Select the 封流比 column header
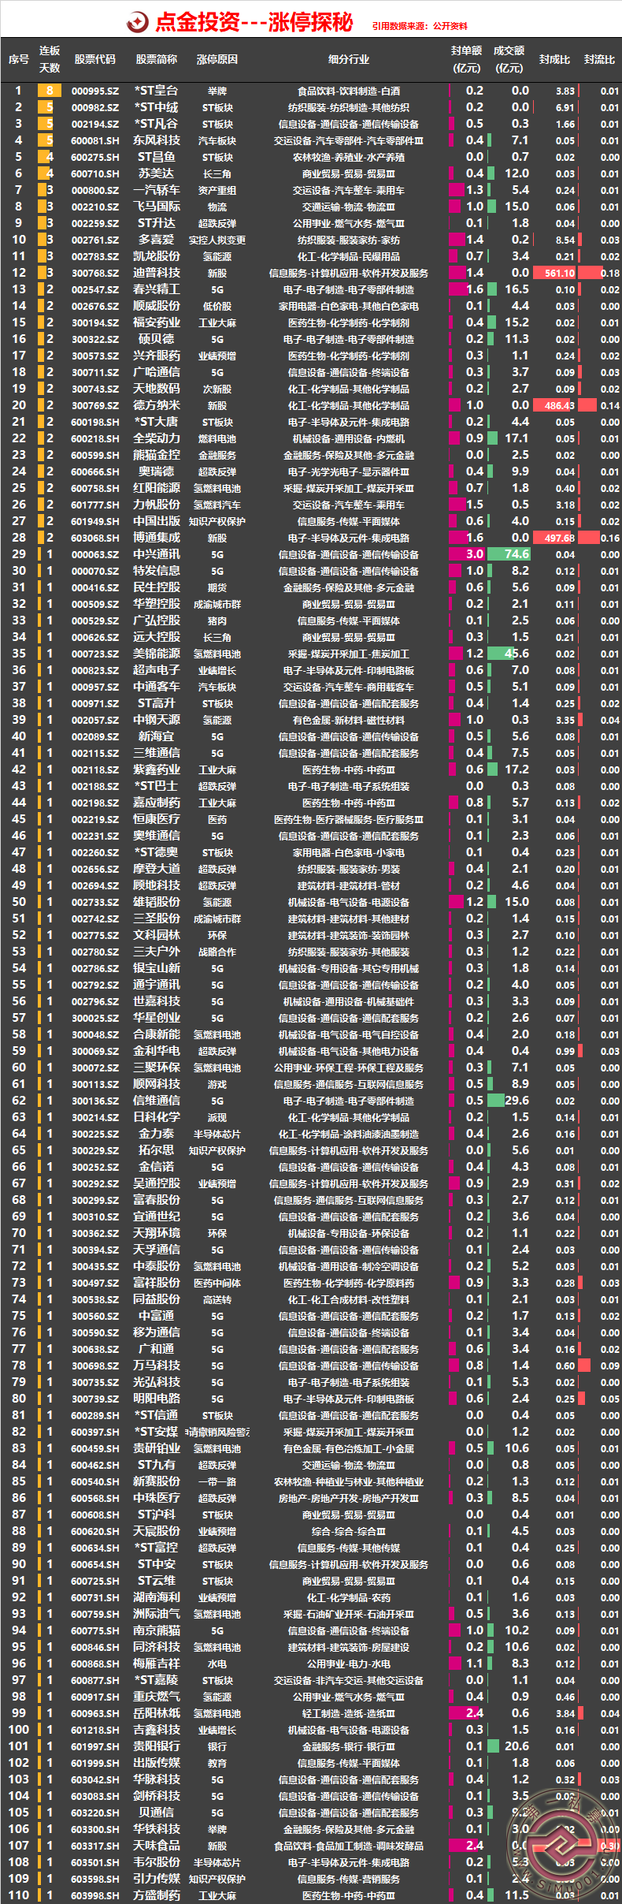This screenshot has height=1904, width=622. click(x=600, y=59)
